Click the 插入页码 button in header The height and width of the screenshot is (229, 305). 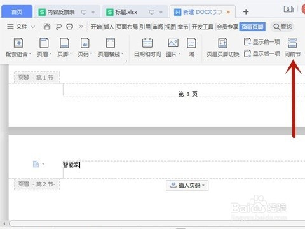[x=187, y=186]
